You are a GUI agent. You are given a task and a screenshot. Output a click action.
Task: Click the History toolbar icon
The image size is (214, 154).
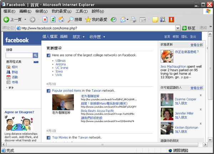(x=113, y=20)
